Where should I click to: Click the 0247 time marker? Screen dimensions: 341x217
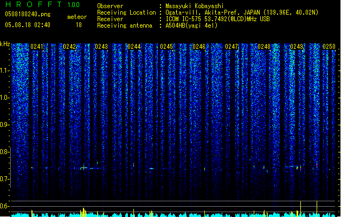(x=231, y=47)
